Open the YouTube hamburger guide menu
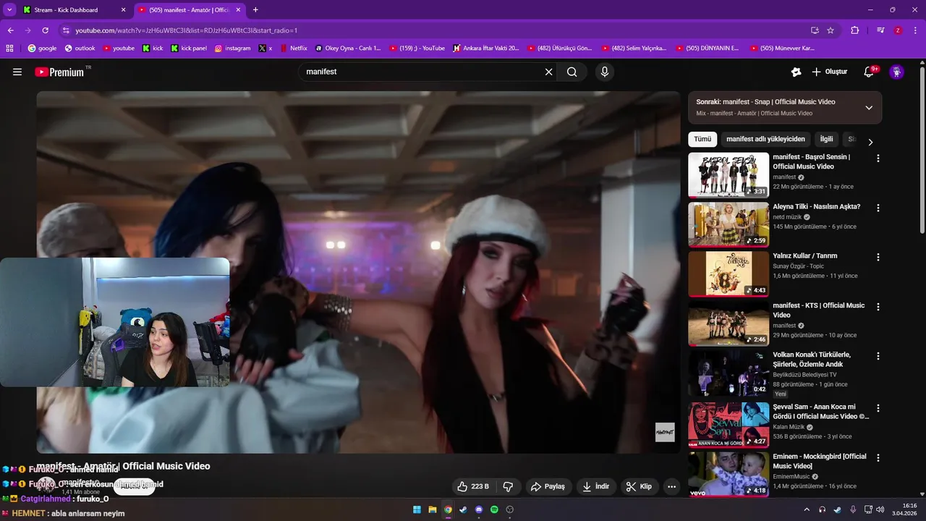 pos(17,72)
